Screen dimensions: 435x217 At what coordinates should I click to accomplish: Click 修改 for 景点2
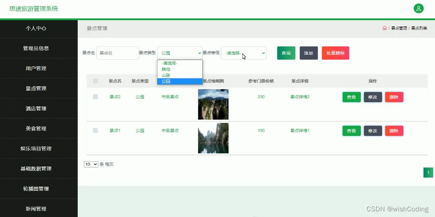click(373, 97)
